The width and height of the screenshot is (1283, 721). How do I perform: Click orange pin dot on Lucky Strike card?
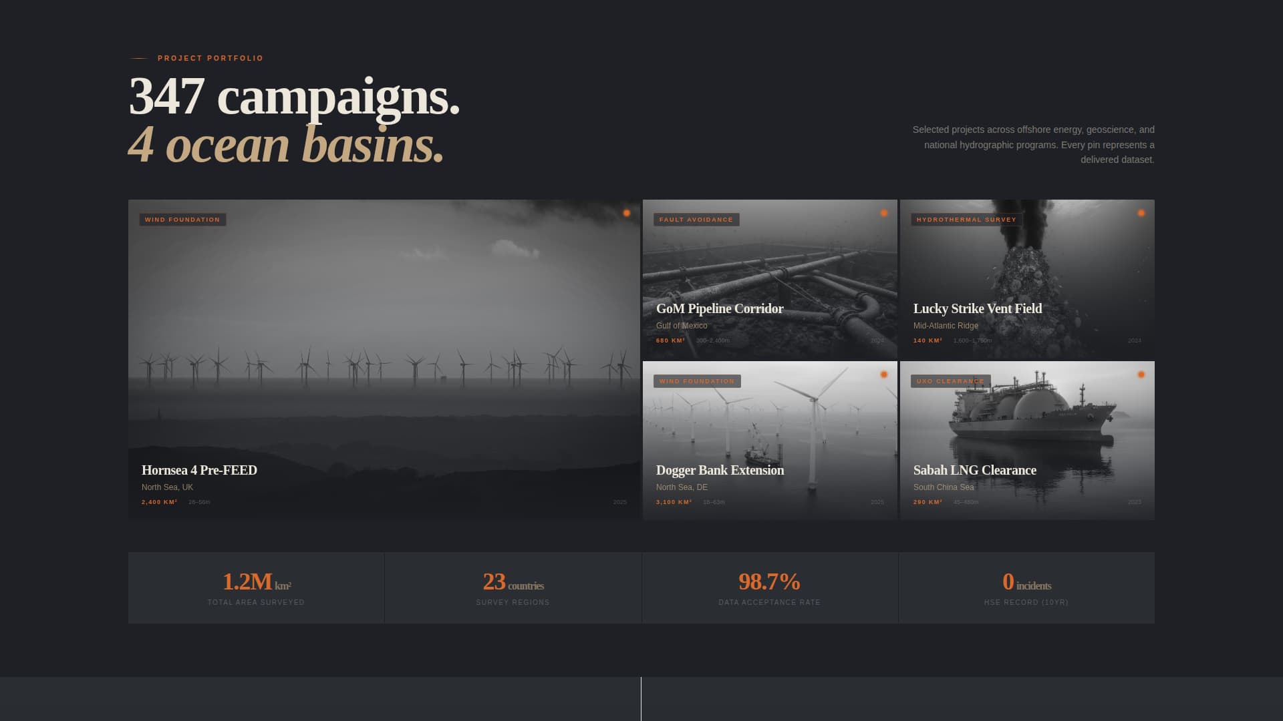click(x=1141, y=213)
